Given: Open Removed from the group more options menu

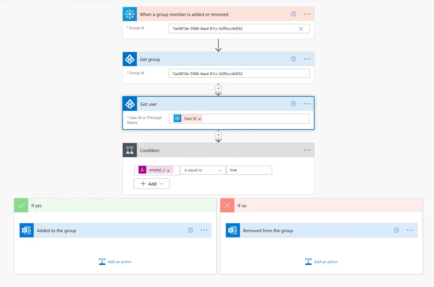Looking at the screenshot, I should [x=410, y=230].
